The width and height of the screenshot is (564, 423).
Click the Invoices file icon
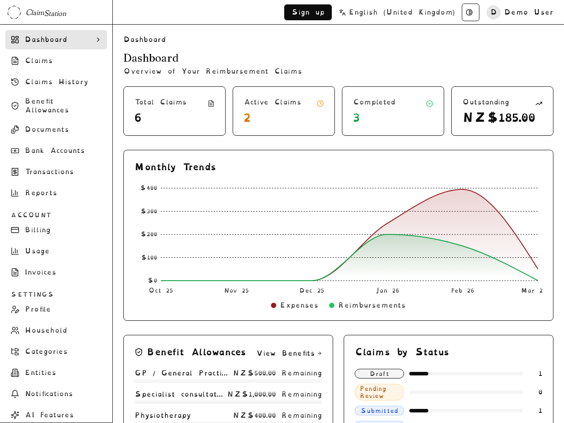click(x=15, y=272)
